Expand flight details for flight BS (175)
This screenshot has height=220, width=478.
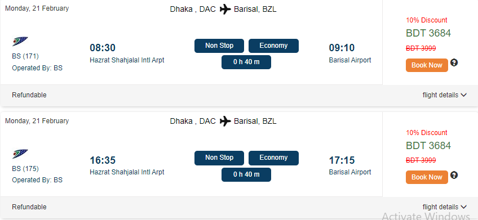(445, 207)
